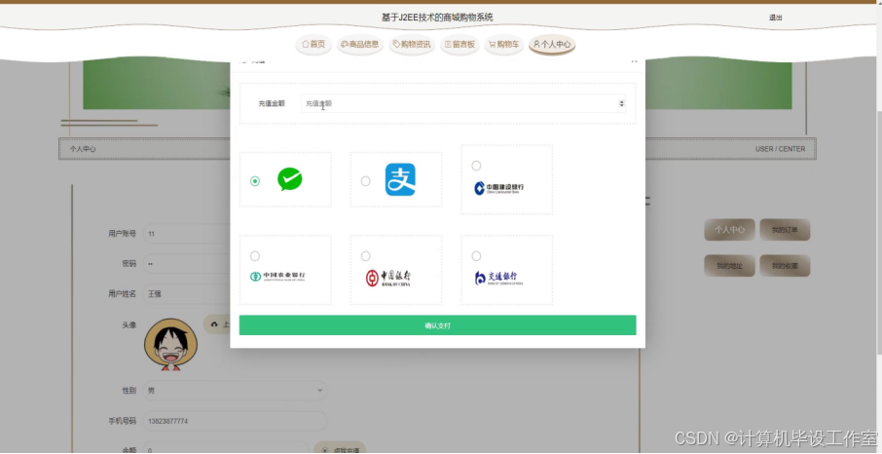Select the WeChat Pay radio button
The height and width of the screenshot is (454, 882).
click(255, 181)
